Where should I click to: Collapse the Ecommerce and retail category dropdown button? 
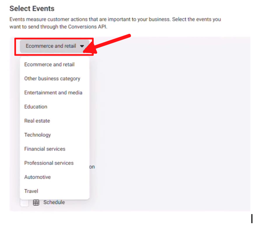55,46
